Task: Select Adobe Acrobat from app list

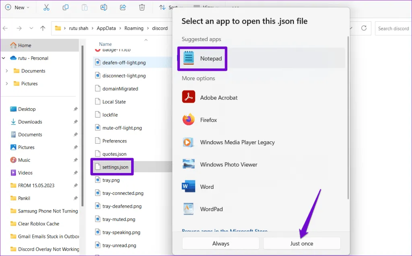Action: pos(218,97)
